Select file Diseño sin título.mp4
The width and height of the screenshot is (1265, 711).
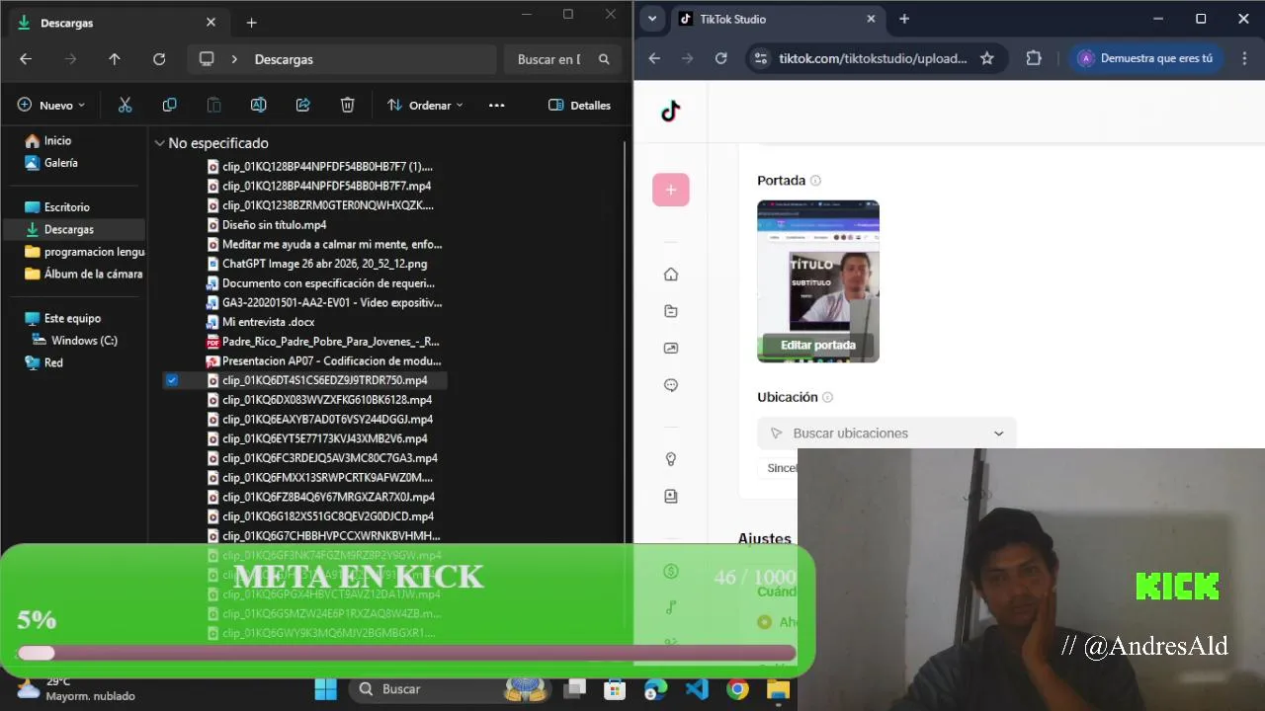[x=274, y=225]
